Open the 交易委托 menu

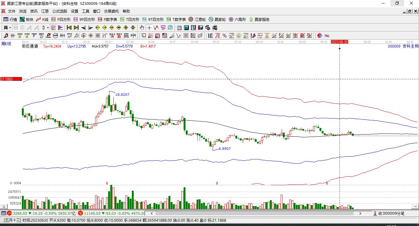click(111, 11)
